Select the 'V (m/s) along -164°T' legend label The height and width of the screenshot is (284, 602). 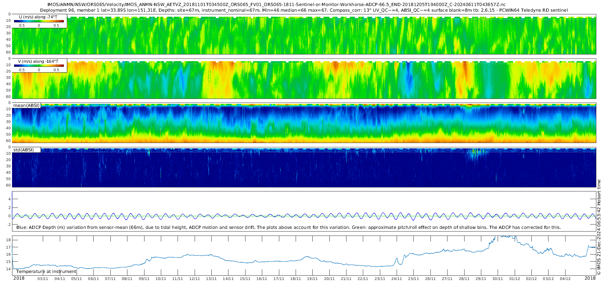point(38,61)
